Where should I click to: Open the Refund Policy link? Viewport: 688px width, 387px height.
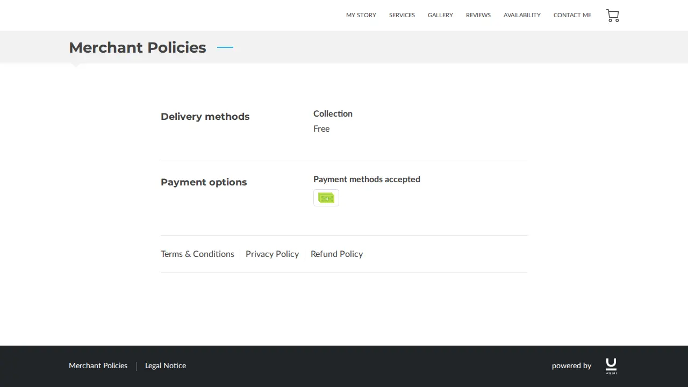(336, 254)
